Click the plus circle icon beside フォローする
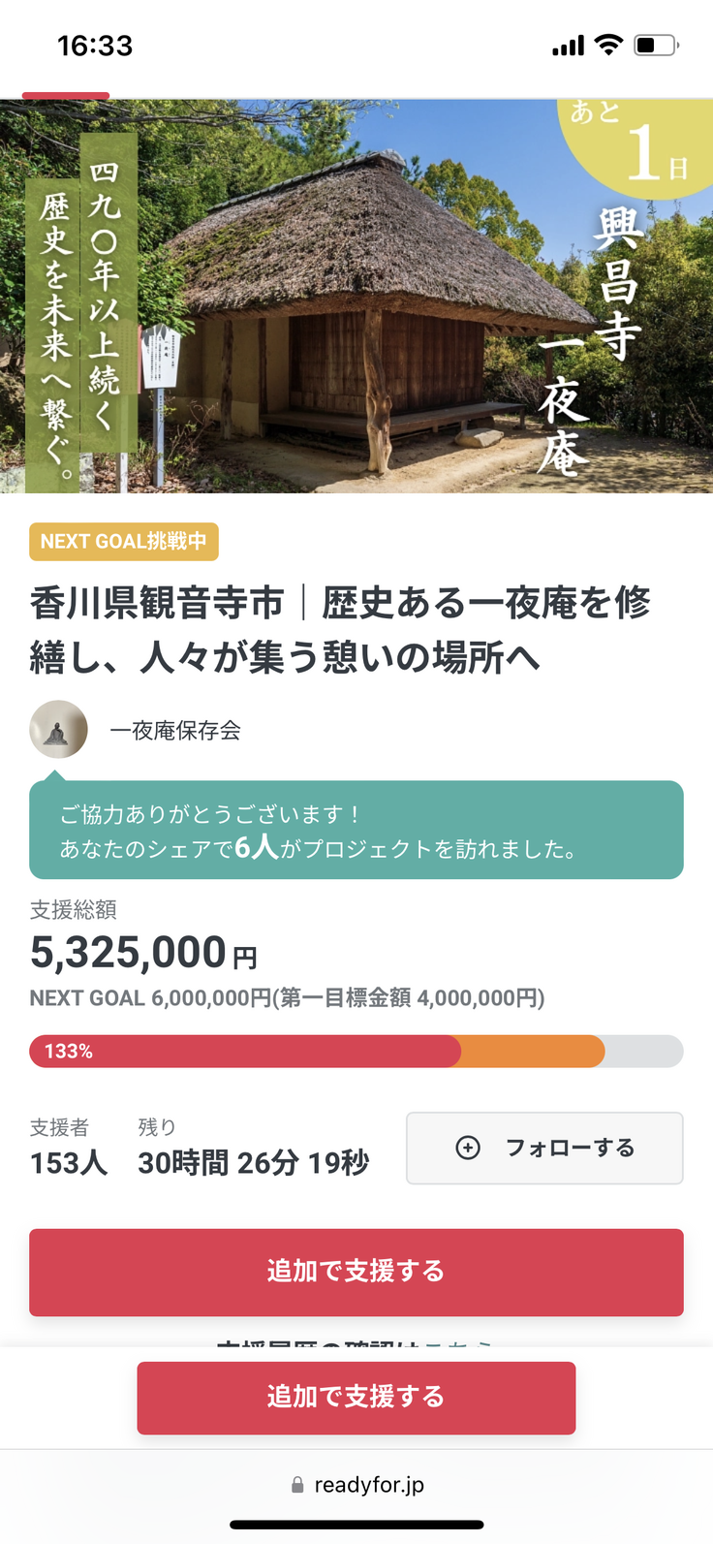This screenshot has height=1544, width=713. 468,1148
